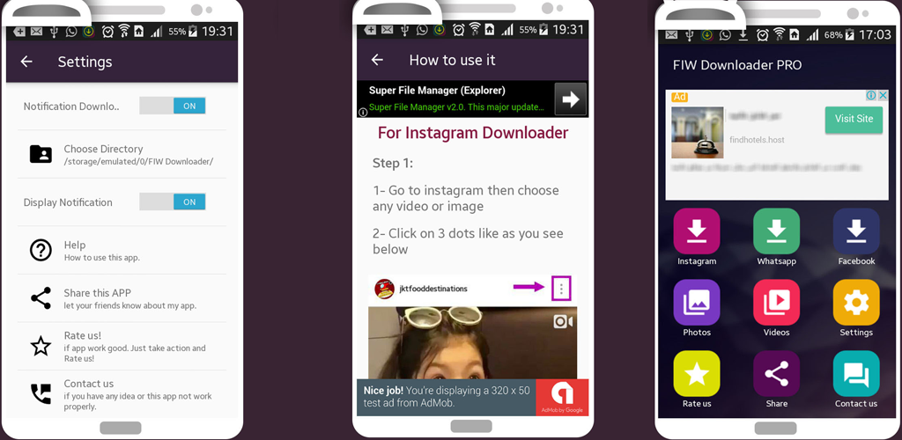Open the Photos gallery tile
This screenshot has width=902, height=440.
[697, 302]
